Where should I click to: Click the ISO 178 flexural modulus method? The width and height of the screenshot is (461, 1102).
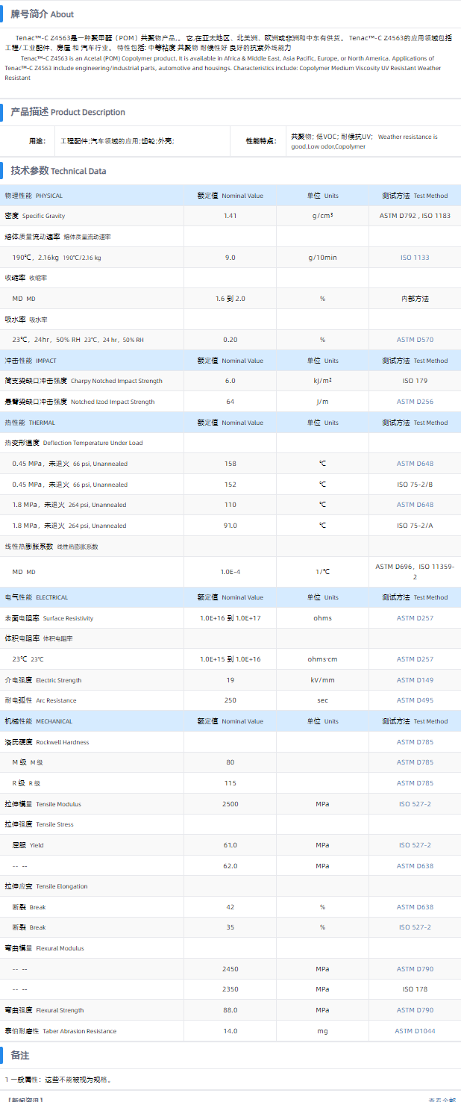(x=415, y=989)
